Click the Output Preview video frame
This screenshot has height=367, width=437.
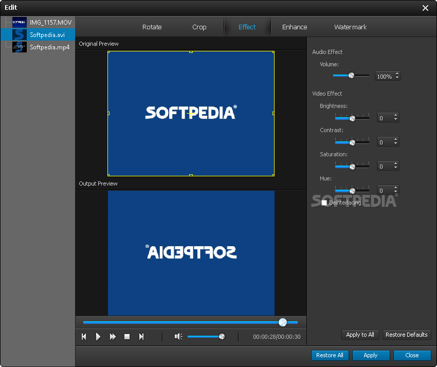[x=191, y=253]
